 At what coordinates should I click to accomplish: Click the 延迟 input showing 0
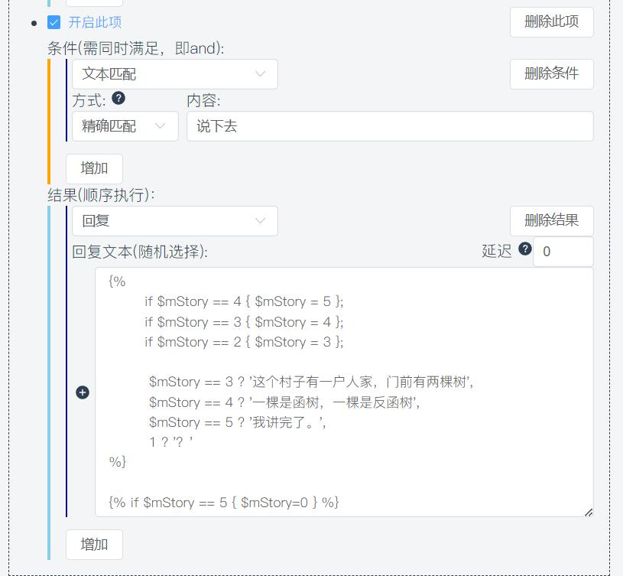[x=563, y=252]
